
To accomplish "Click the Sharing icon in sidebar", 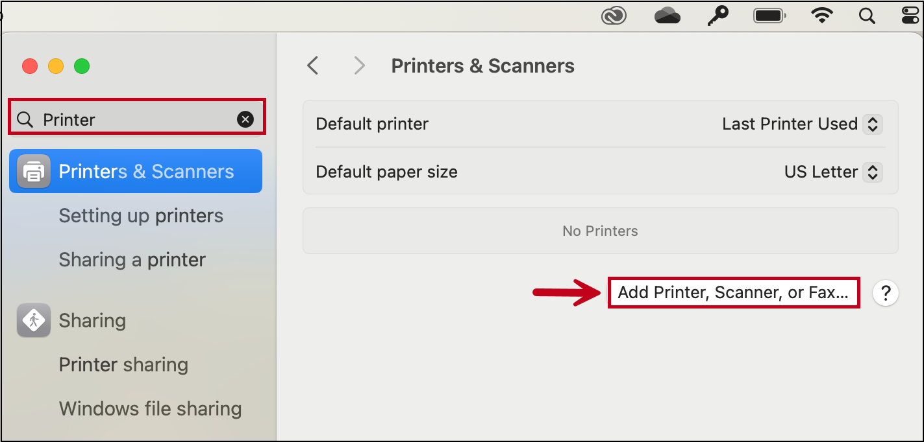I will [x=34, y=320].
